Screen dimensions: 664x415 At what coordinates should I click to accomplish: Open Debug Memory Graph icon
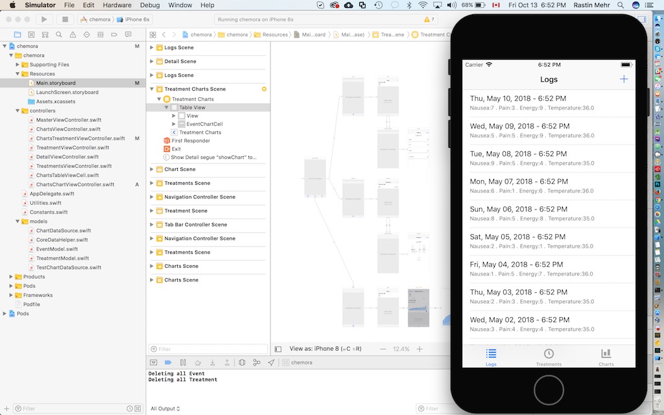pos(257,362)
